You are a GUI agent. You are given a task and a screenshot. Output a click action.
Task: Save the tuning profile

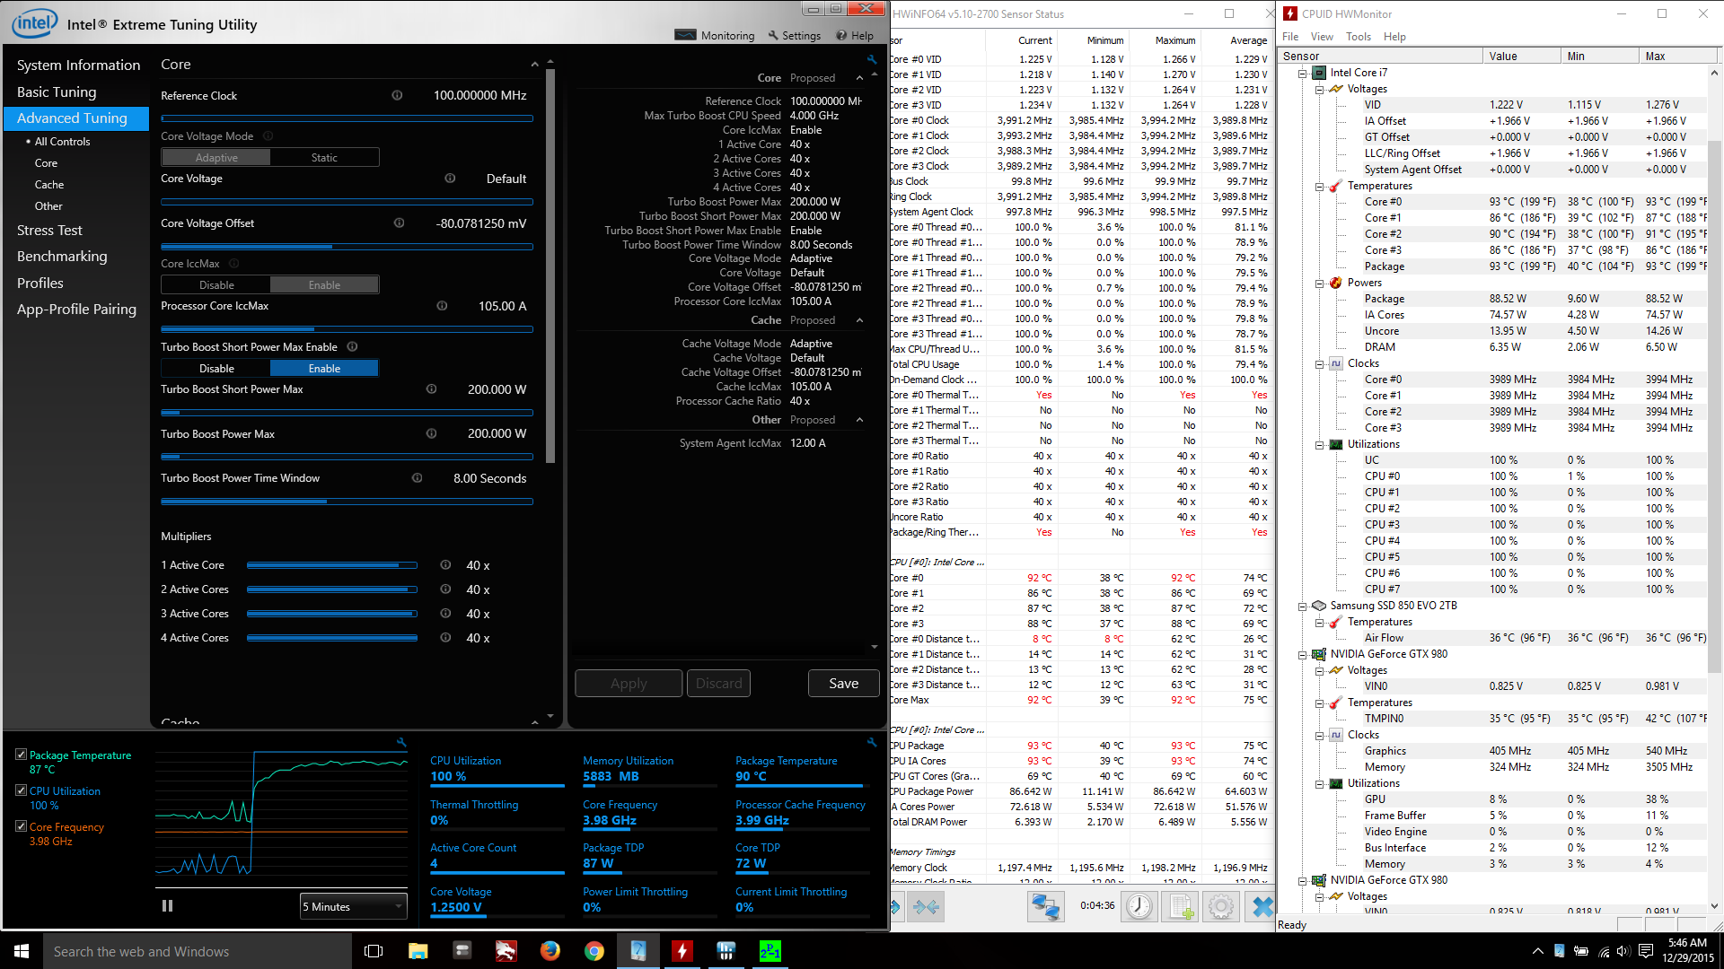[x=843, y=684]
